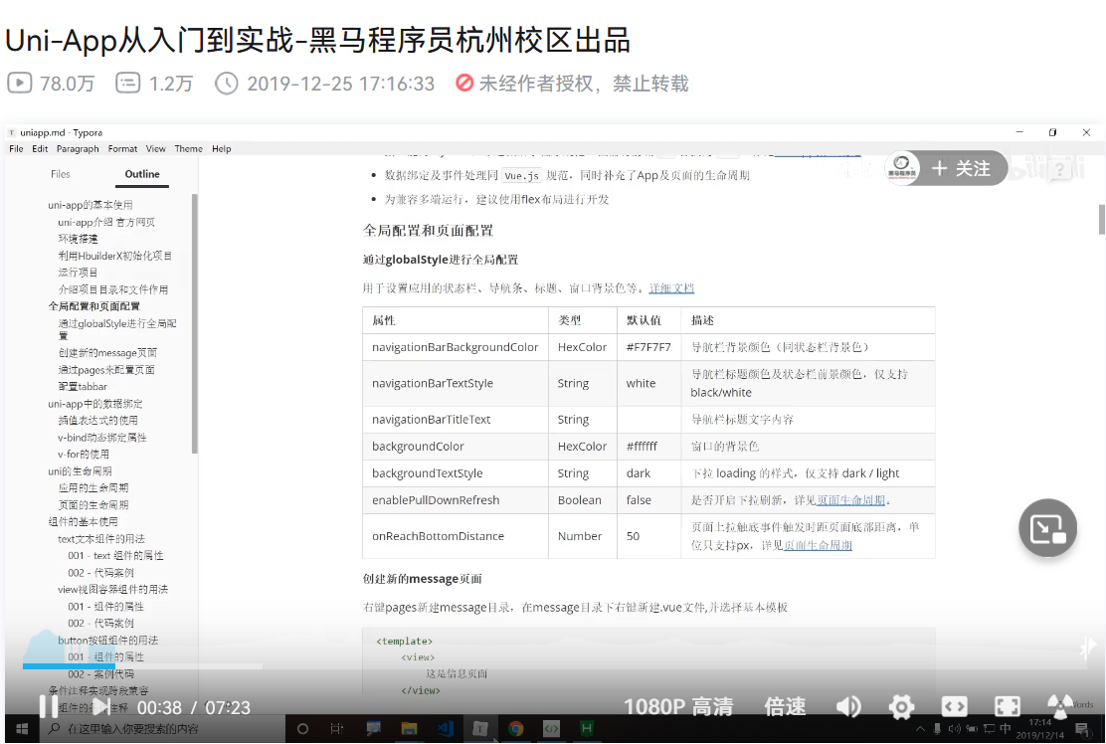Open the Edit menu in Typora
This screenshot has width=1106, height=744.
pyautogui.click(x=40, y=149)
